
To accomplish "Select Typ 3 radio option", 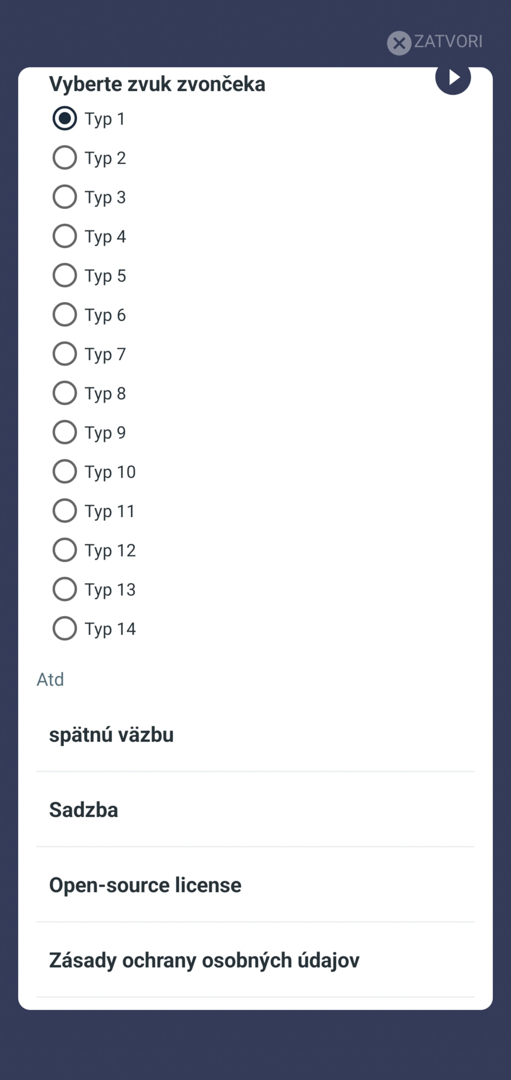I will tap(64, 197).
